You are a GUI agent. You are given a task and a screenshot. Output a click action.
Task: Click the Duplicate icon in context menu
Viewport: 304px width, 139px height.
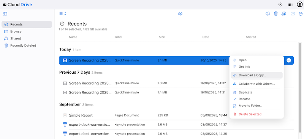point(235,92)
